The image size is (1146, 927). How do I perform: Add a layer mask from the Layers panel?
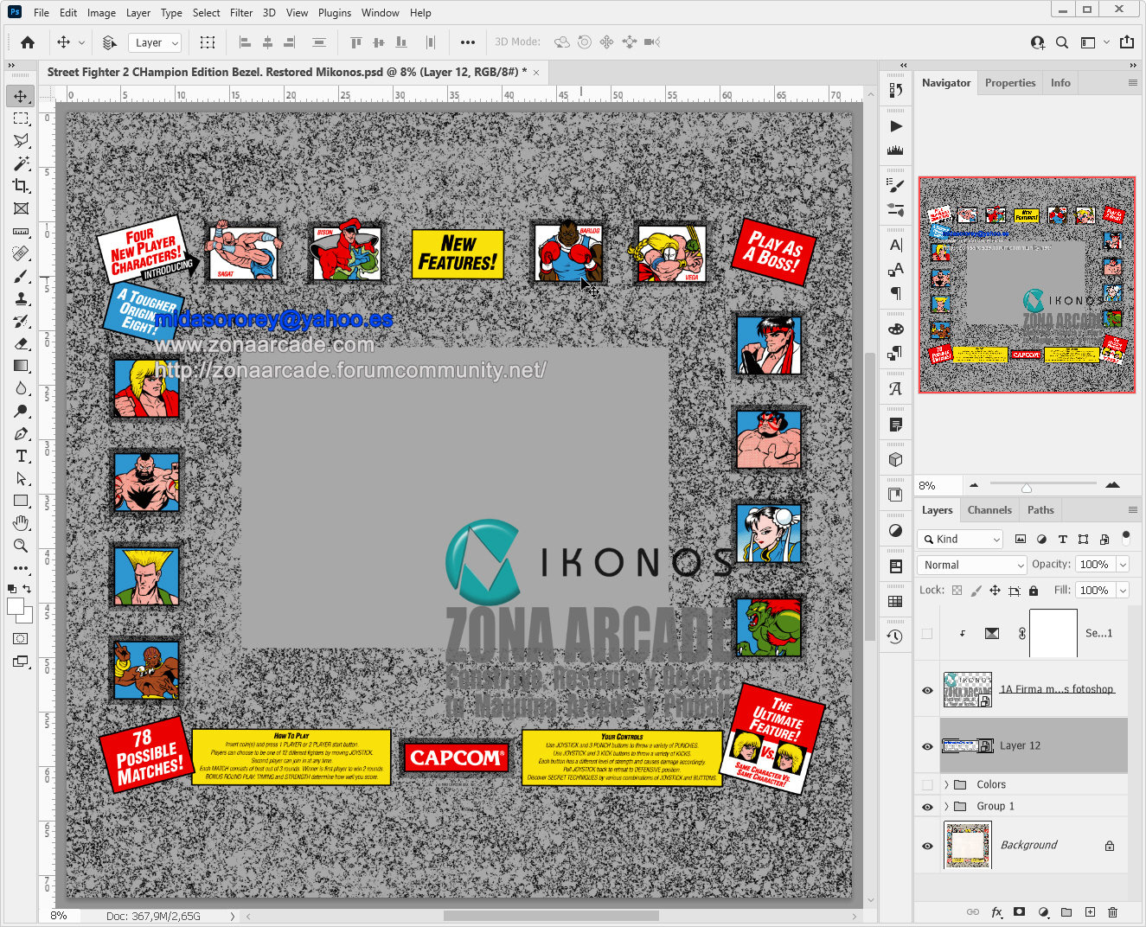click(x=1020, y=911)
